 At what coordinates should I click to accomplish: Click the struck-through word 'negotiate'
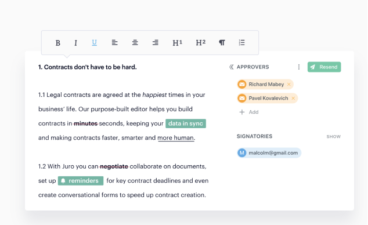click(114, 166)
